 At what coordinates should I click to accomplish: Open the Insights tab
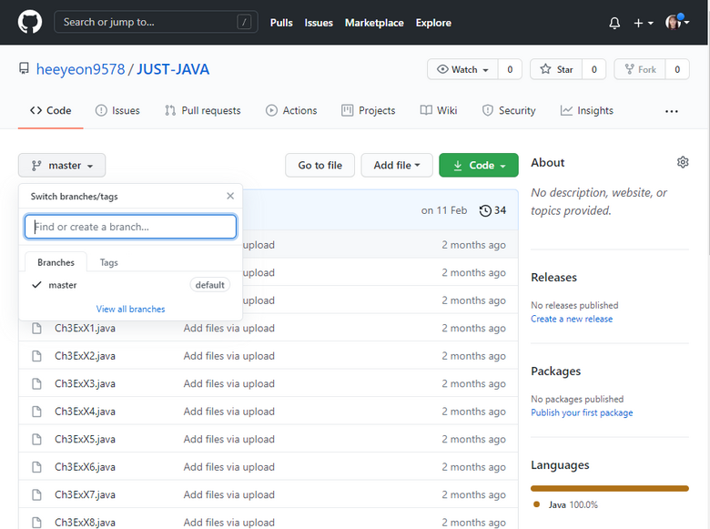[587, 110]
